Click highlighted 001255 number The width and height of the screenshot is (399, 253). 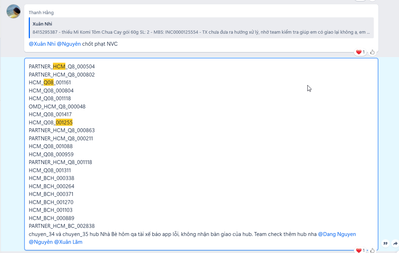[x=64, y=123]
